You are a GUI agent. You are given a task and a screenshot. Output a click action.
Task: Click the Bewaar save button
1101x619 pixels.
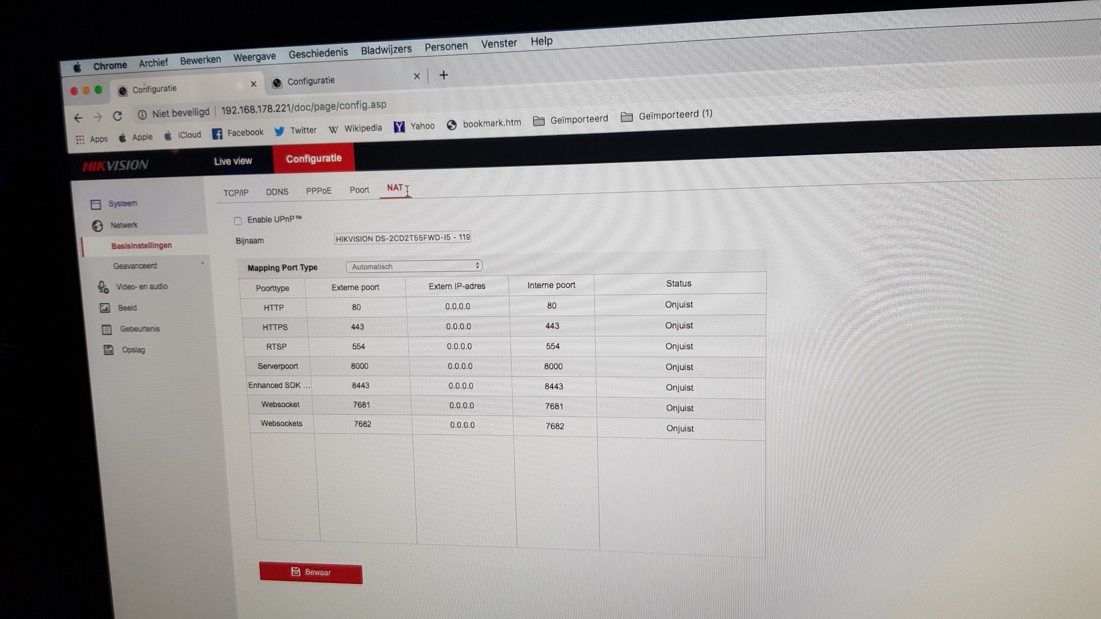coord(311,573)
